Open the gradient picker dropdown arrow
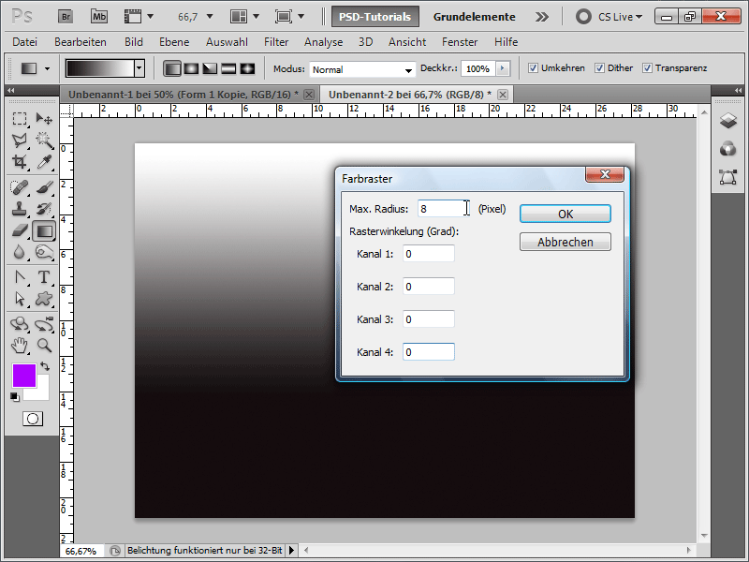The height and width of the screenshot is (562, 749). (x=139, y=68)
